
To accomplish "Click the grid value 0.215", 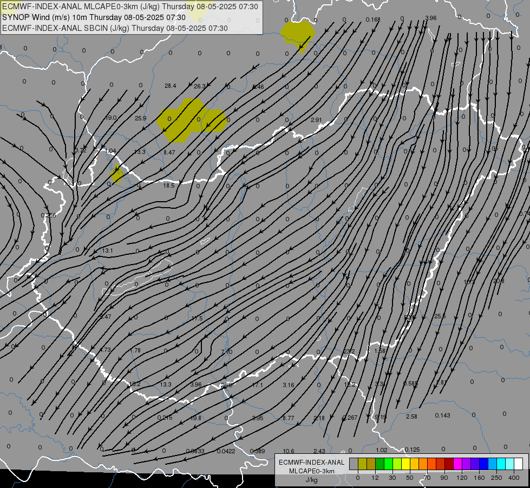I will (165, 418).
